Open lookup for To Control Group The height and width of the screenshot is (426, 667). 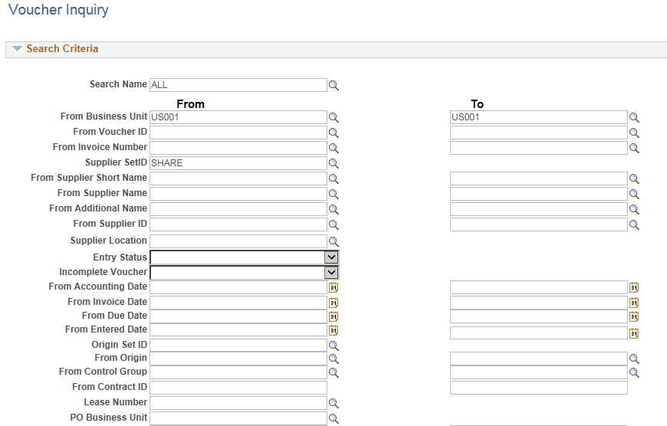point(634,373)
